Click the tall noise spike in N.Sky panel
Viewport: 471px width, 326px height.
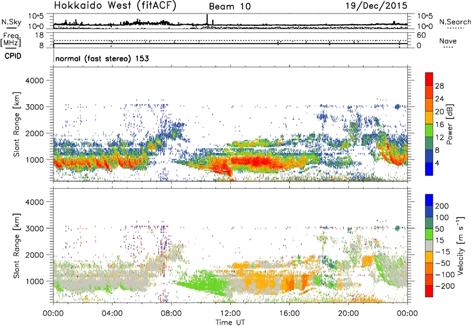207,19
